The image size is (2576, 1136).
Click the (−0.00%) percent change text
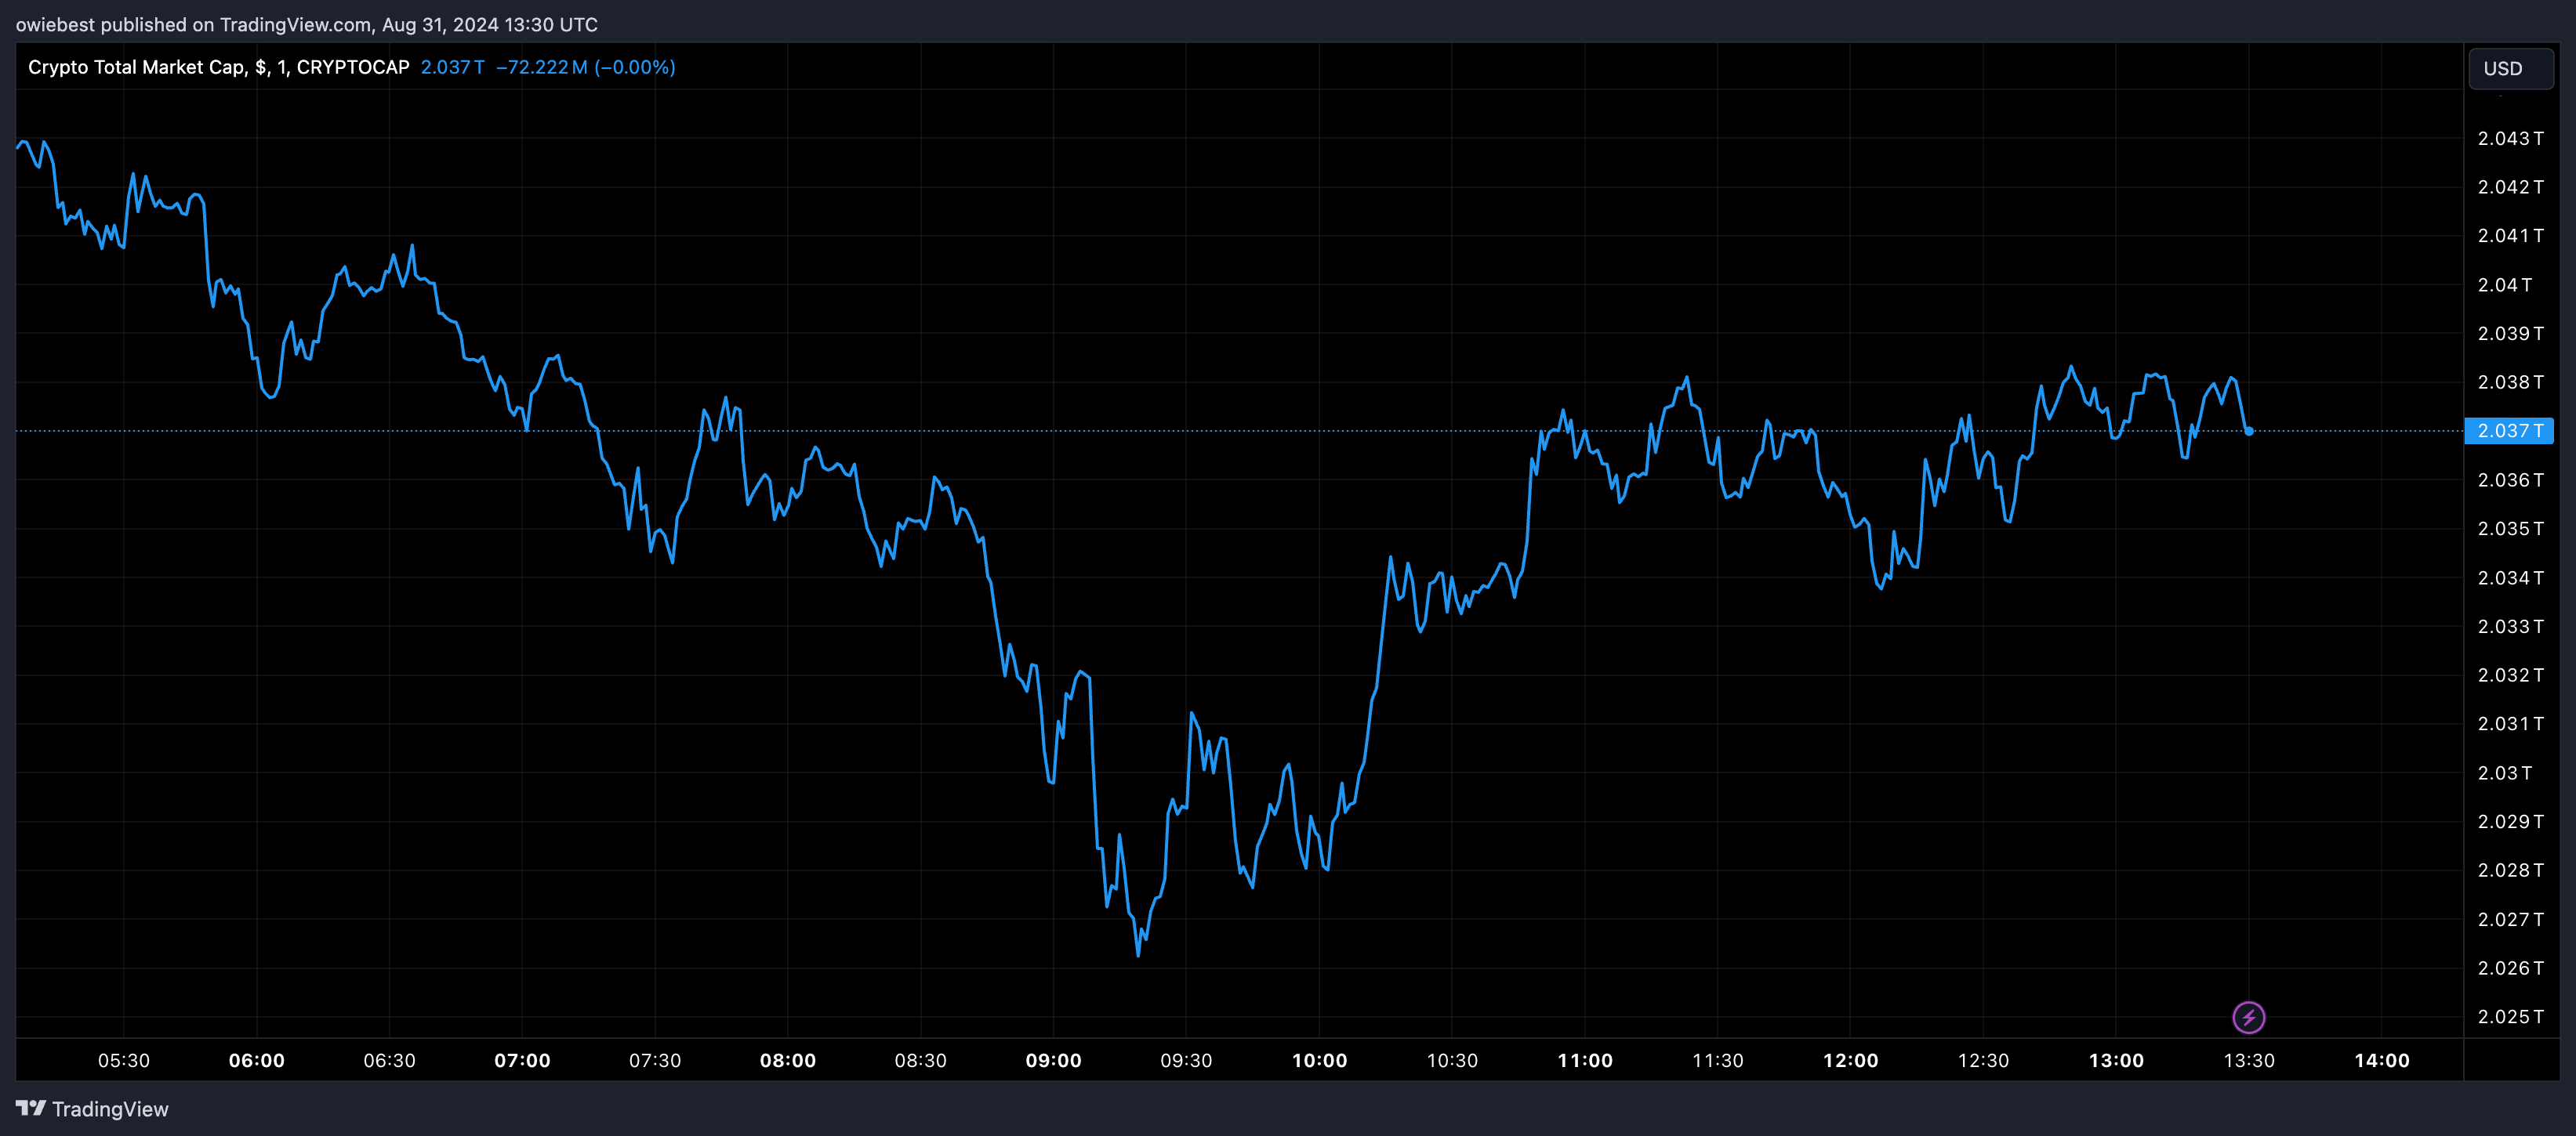click(x=635, y=67)
